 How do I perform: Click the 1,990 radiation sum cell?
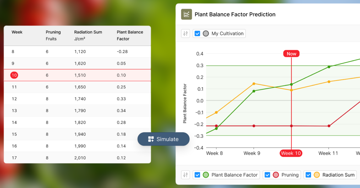(80, 146)
